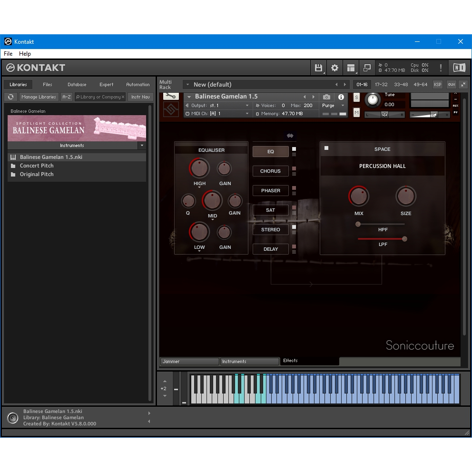Open the Output st. 1 dropdown

coord(247,105)
